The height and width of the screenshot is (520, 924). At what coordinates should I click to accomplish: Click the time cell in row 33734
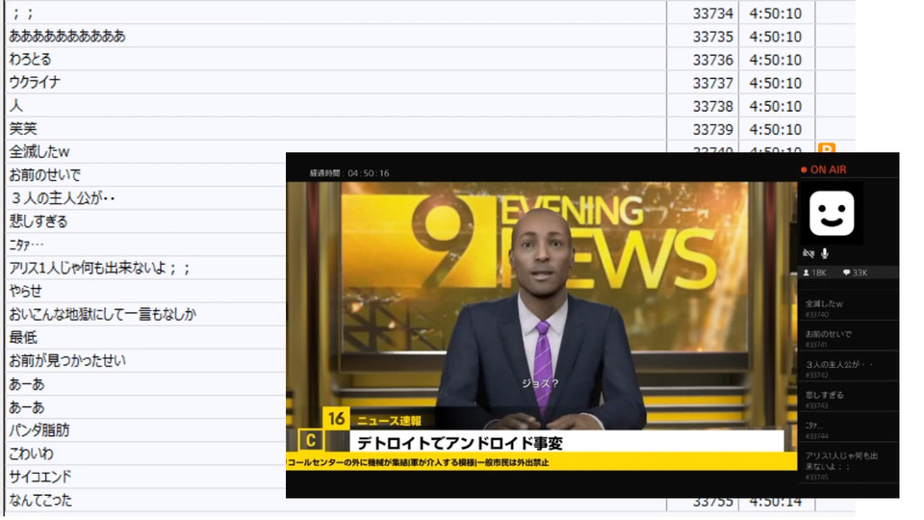[x=777, y=13]
